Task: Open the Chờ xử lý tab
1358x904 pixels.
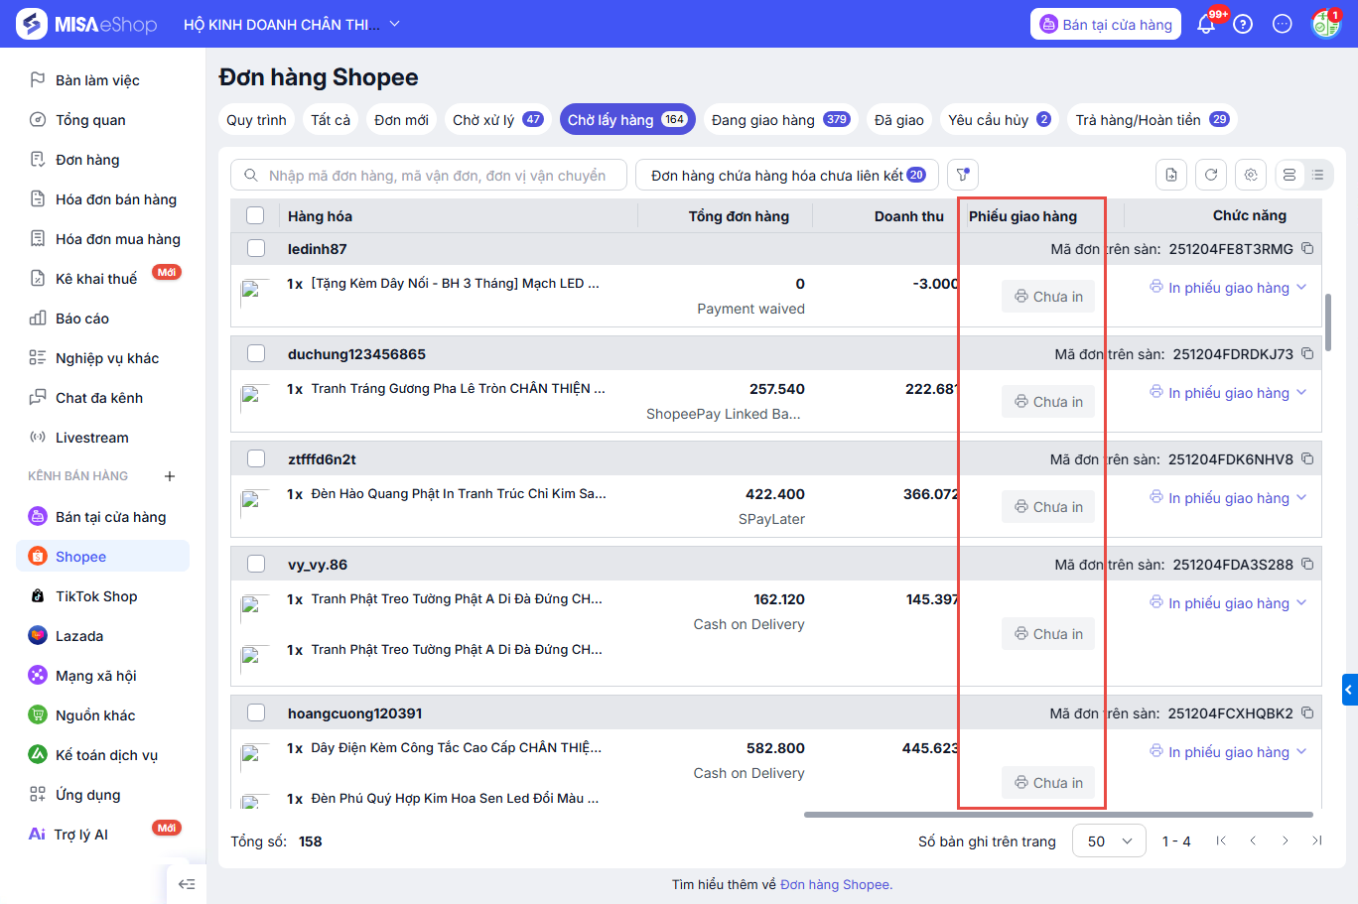Action: (498, 120)
